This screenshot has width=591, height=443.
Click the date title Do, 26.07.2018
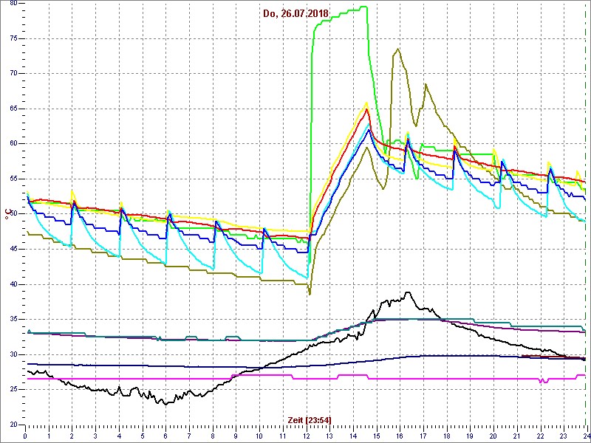[295, 13]
